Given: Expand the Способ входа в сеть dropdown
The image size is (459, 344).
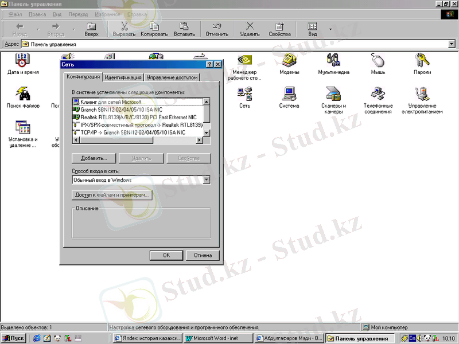Looking at the screenshot, I should pyautogui.click(x=207, y=180).
